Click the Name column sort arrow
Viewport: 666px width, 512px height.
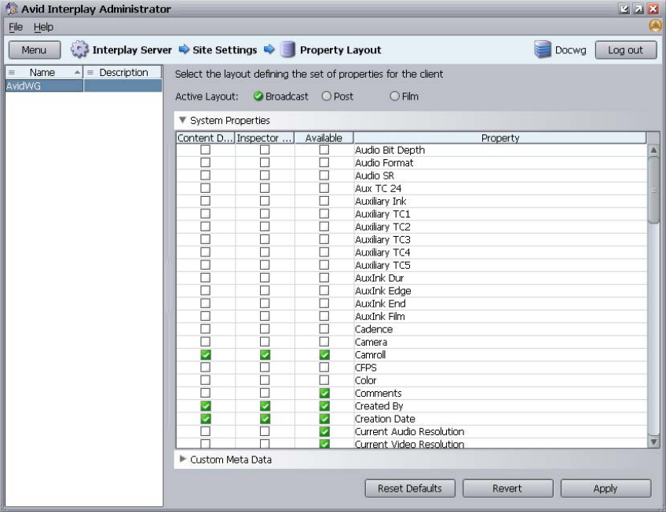(x=77, y=73)
